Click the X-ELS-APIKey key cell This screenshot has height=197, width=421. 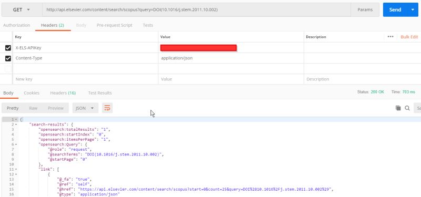pyautogui.click(x=85, y=48)
